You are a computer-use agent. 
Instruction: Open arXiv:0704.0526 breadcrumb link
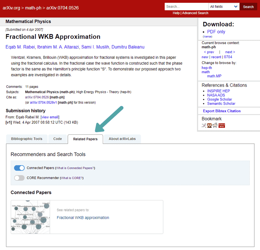(63, 8)
